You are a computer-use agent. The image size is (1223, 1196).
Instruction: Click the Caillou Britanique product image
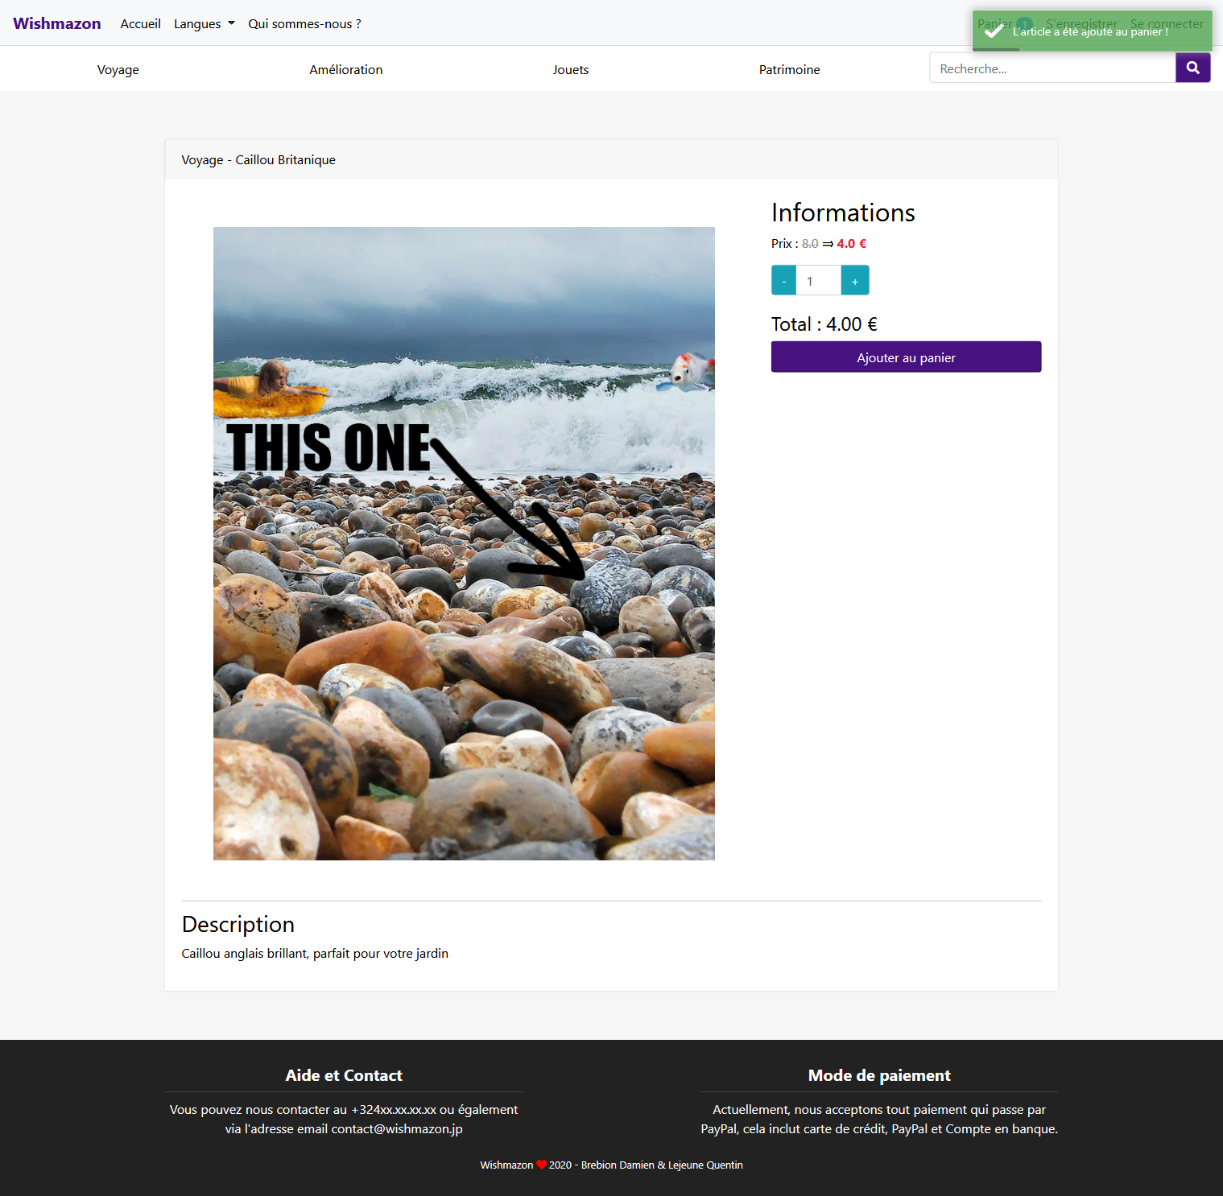click(464, 543)
